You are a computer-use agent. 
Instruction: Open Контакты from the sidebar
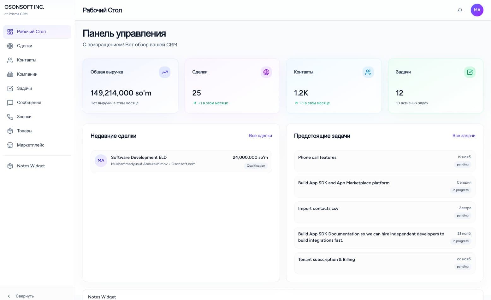coord(27,60)
